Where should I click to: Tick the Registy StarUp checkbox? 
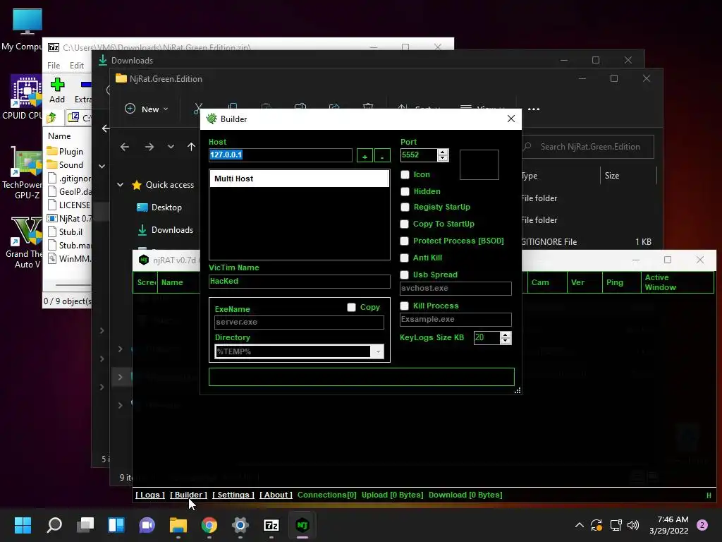click(405, 207)
